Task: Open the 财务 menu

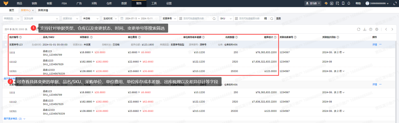Action: tap(139, 3)
